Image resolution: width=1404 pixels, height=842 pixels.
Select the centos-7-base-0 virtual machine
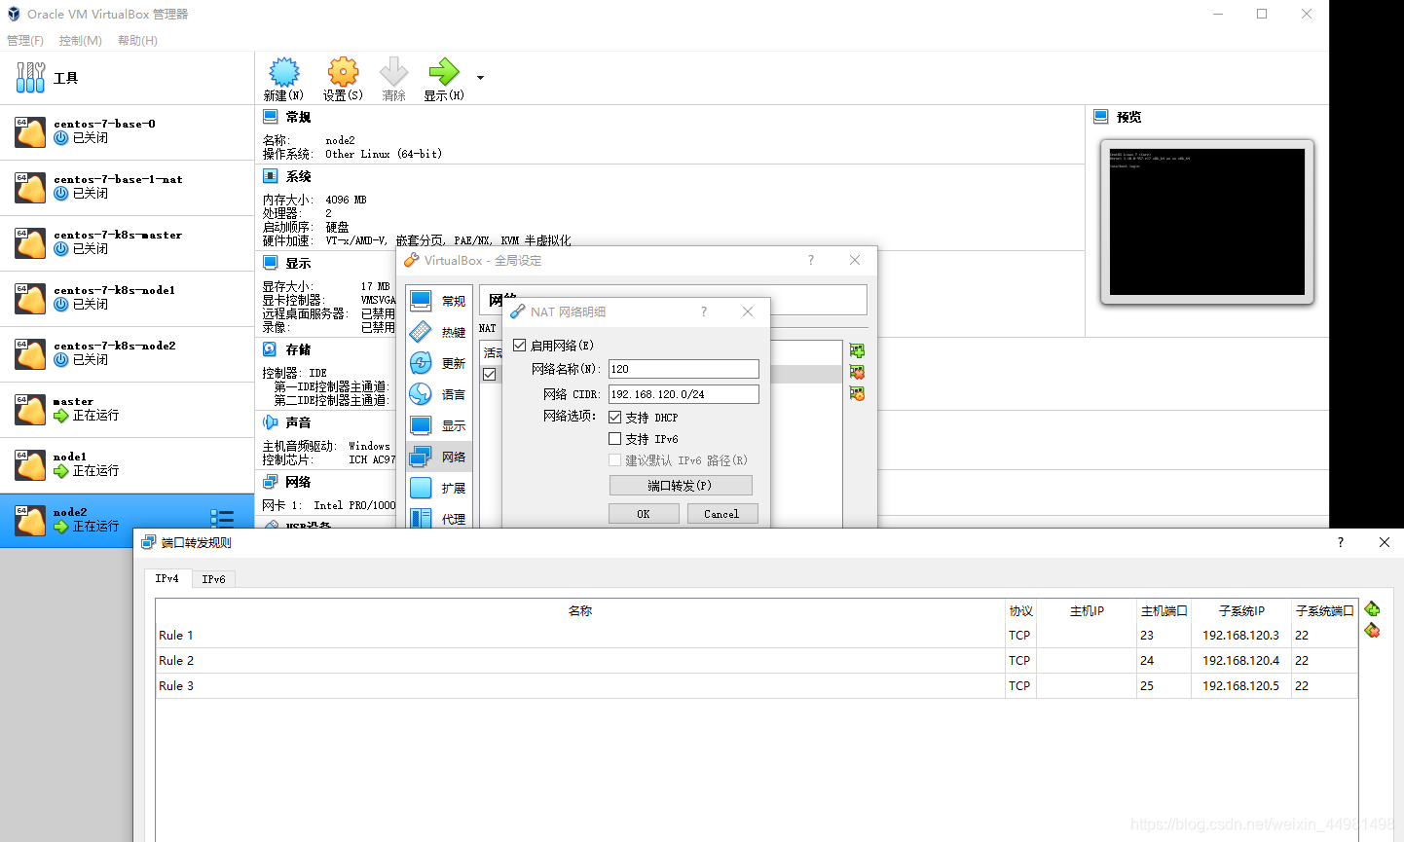click(x=127, y=132)
